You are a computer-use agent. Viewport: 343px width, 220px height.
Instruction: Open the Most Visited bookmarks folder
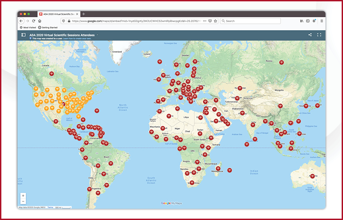point(28,27)
